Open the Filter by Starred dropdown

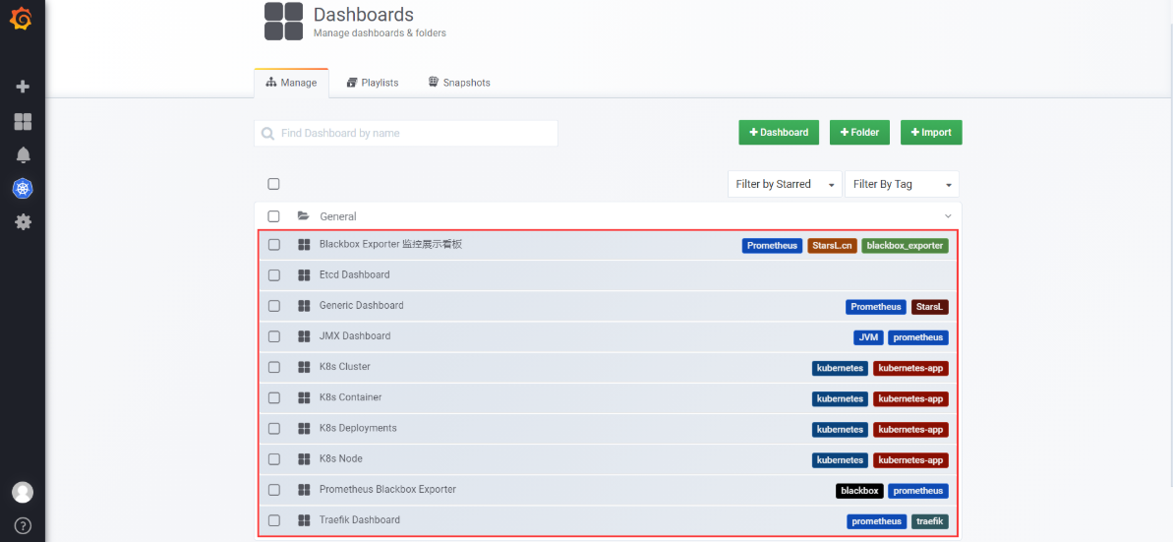pos(785,184)
